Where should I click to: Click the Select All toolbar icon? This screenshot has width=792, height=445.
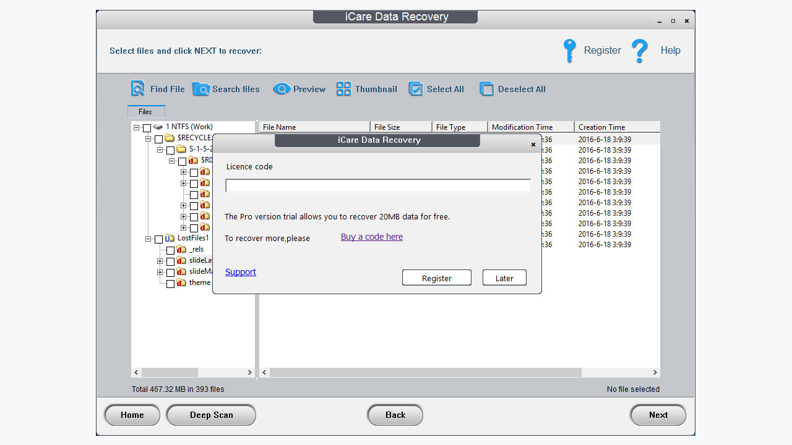pos(415,89)
